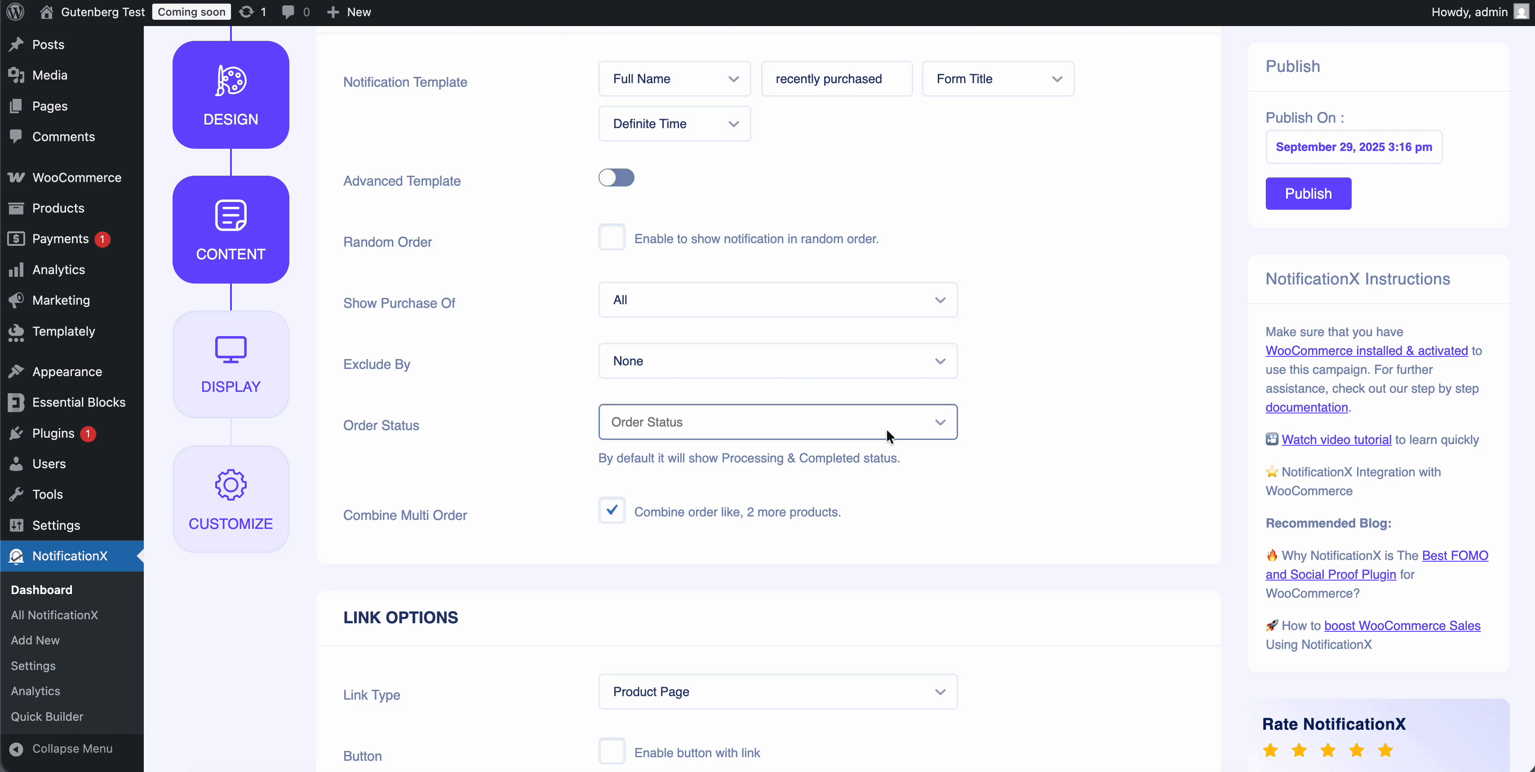Select the Quick Builder submenu item
Image resolution: width=1535 pixels, height=772 pixels.
tap(47, 717)
